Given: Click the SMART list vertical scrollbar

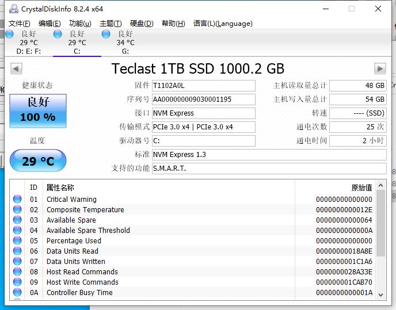Looking at the screenshot, I should (380, 230).
